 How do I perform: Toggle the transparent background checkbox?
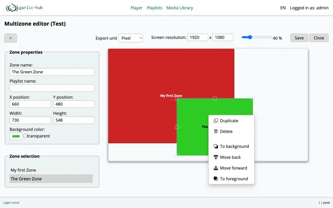point(26,136)
